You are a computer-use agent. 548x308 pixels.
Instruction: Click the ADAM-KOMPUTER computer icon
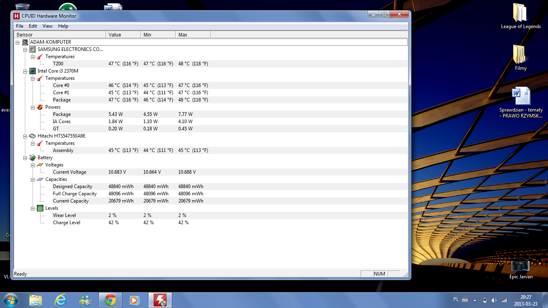(25, 42)
